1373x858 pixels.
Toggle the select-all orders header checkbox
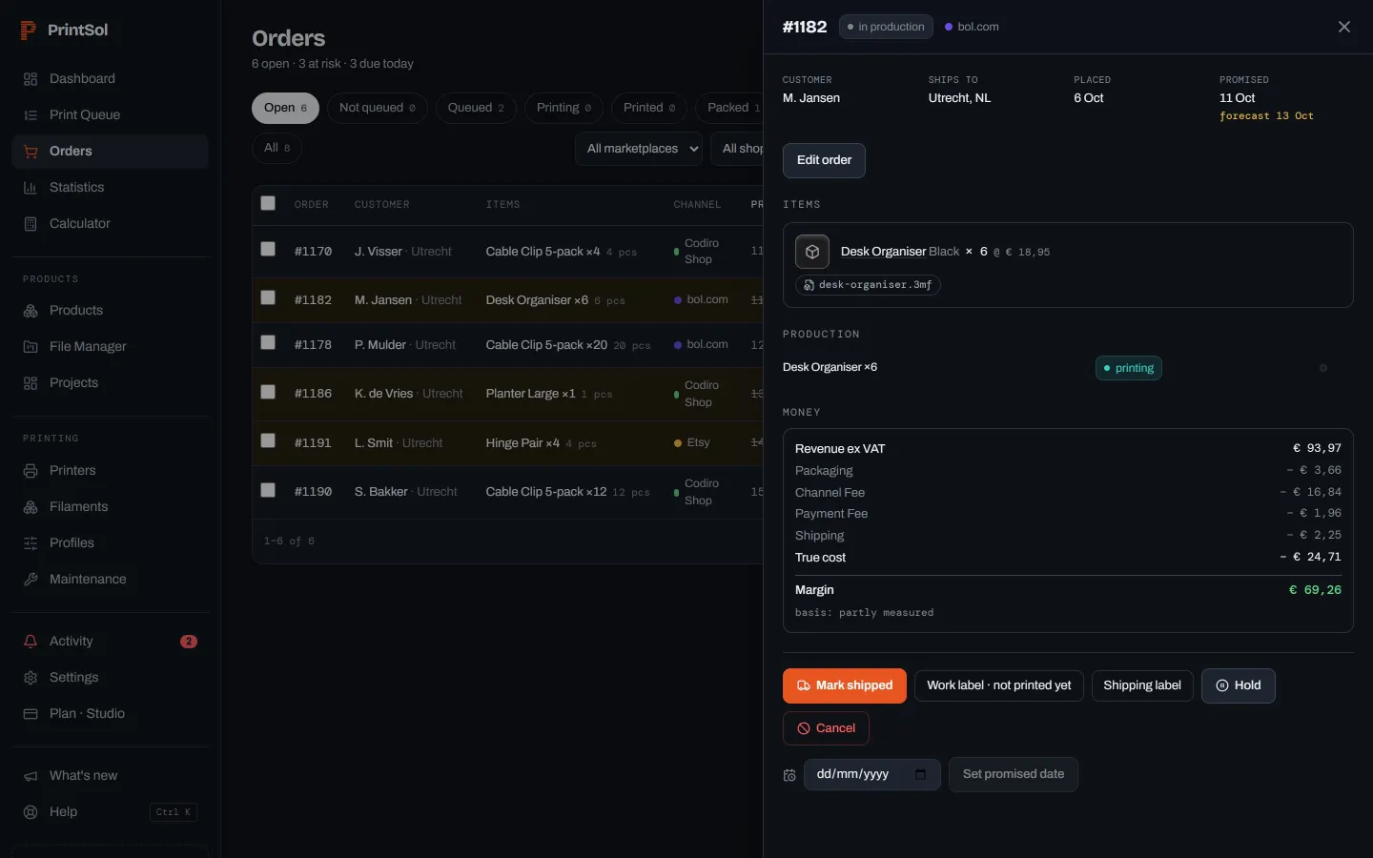pyautogui.click(x=268, y=203)
